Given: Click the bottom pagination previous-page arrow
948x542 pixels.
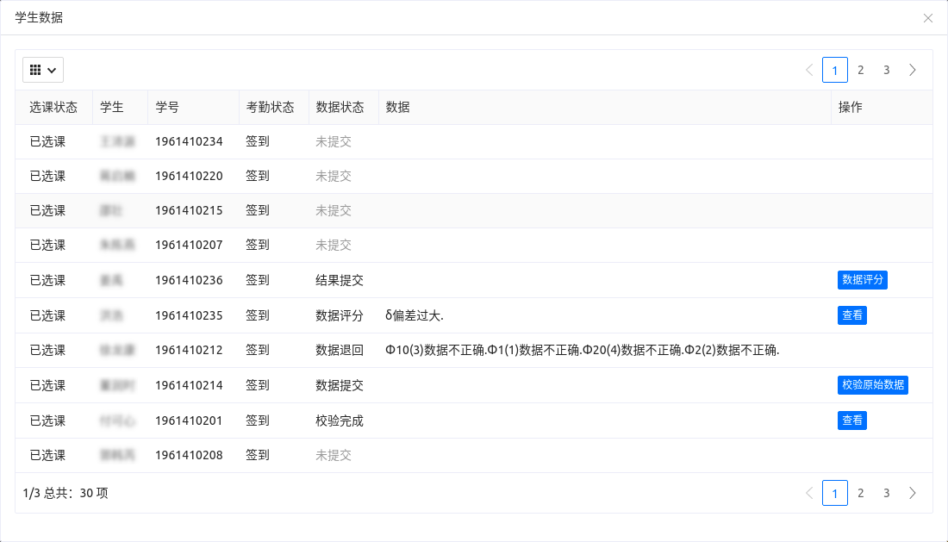Looking at the screenshot, I should click(x=809, y=493).
